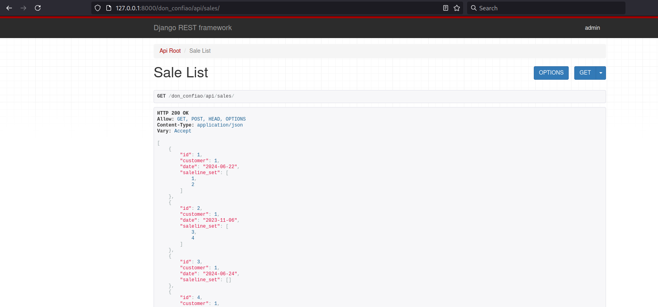Bookmark this page with star icon

[x=457, y=8]
